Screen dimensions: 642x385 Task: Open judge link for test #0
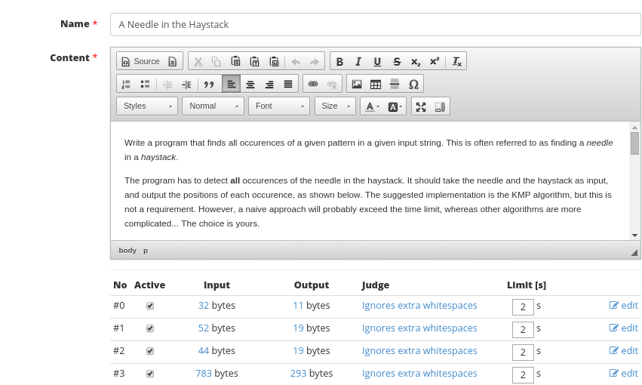click(419, 306)
